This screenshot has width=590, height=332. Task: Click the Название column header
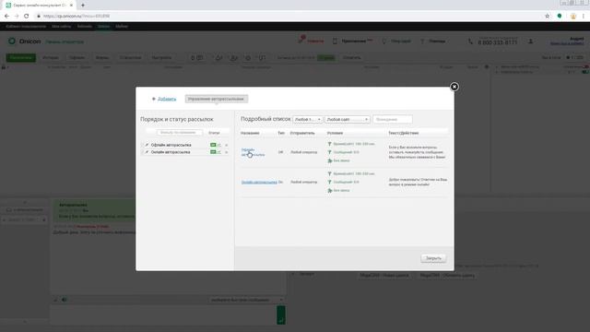coord(250,133)
